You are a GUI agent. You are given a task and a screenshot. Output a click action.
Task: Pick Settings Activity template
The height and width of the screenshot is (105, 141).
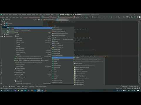(x=80, y=83)
